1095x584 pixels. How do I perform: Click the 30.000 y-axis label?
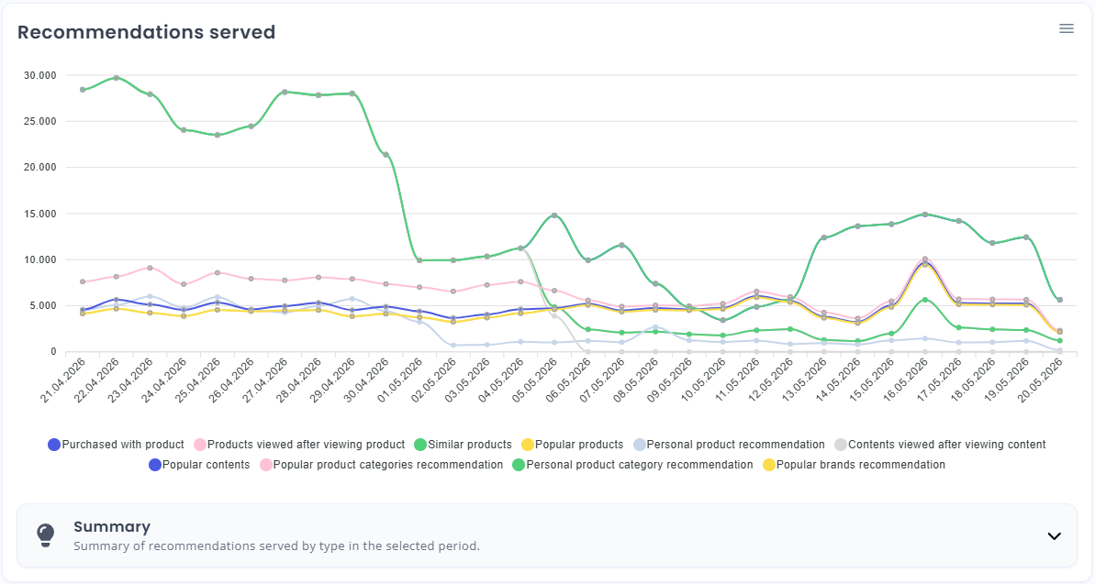click(x=39, y=75)
